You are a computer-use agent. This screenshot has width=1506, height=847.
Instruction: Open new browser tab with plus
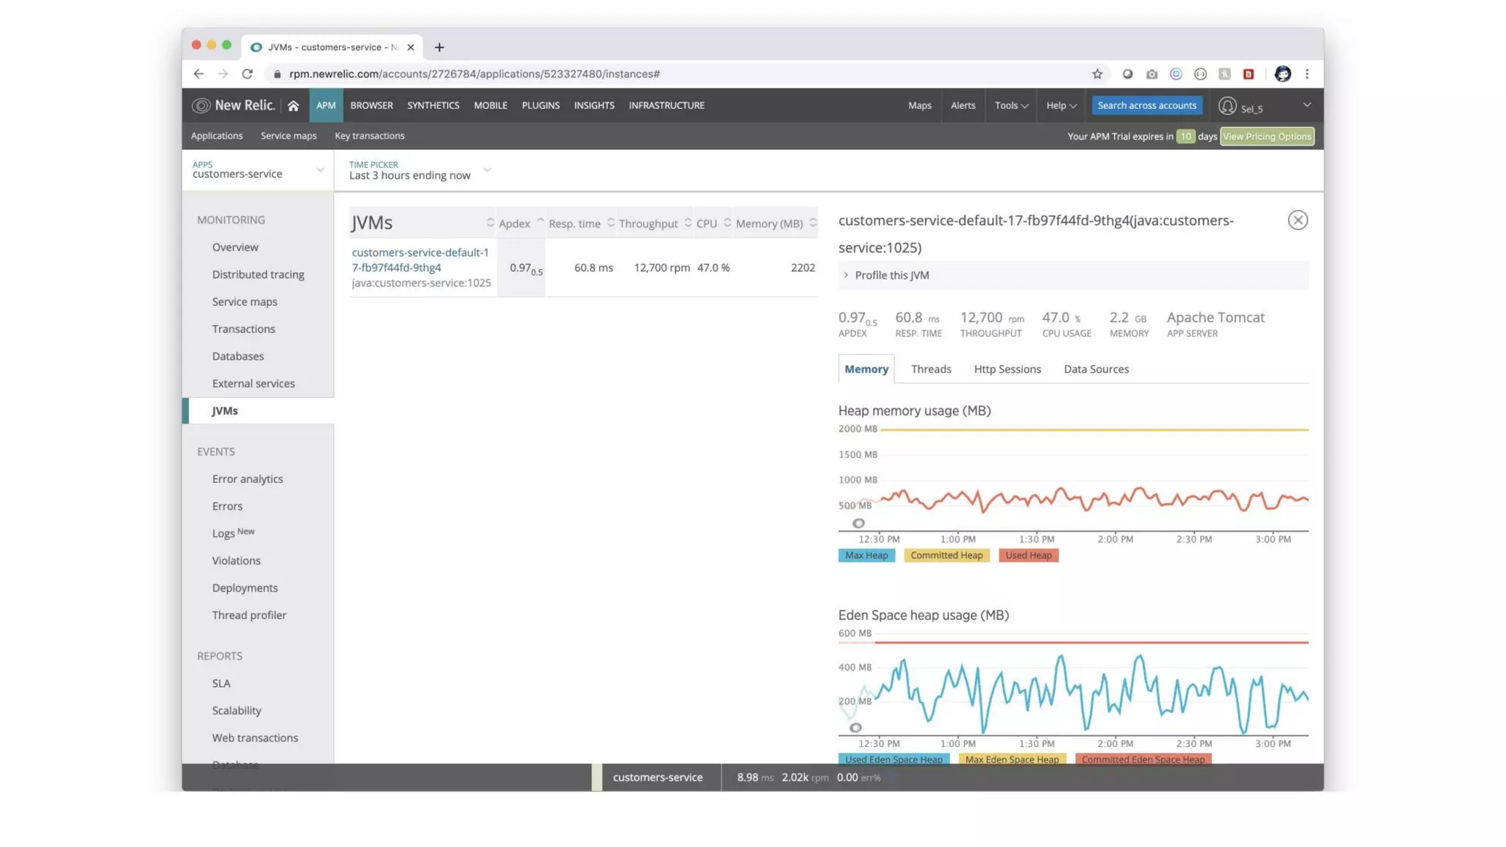pyautogui.click(x=439, y=47)
